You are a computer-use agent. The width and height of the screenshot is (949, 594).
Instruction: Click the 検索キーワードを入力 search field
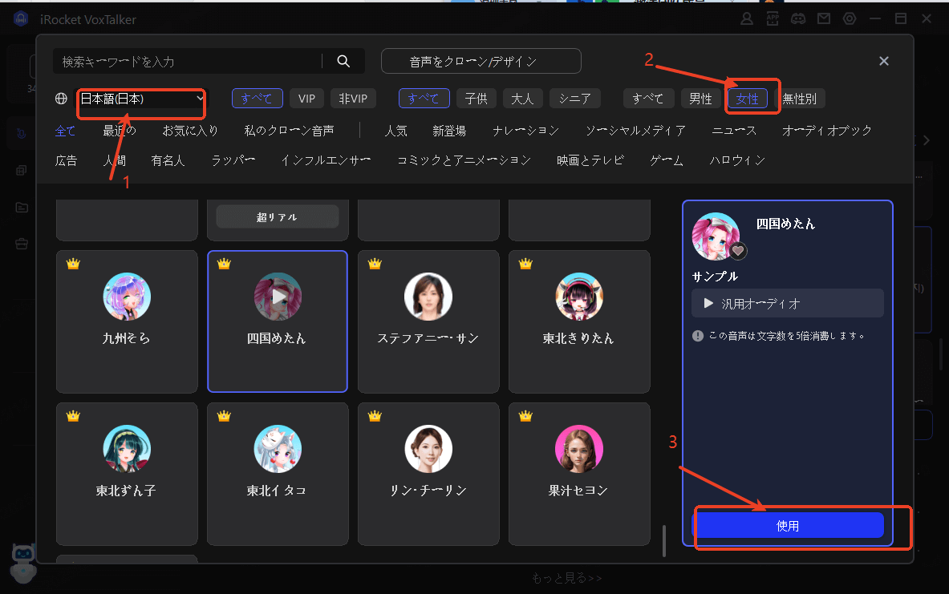188,61
